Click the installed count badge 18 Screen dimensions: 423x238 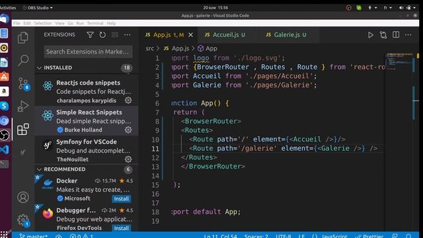(x=127, y=67)
